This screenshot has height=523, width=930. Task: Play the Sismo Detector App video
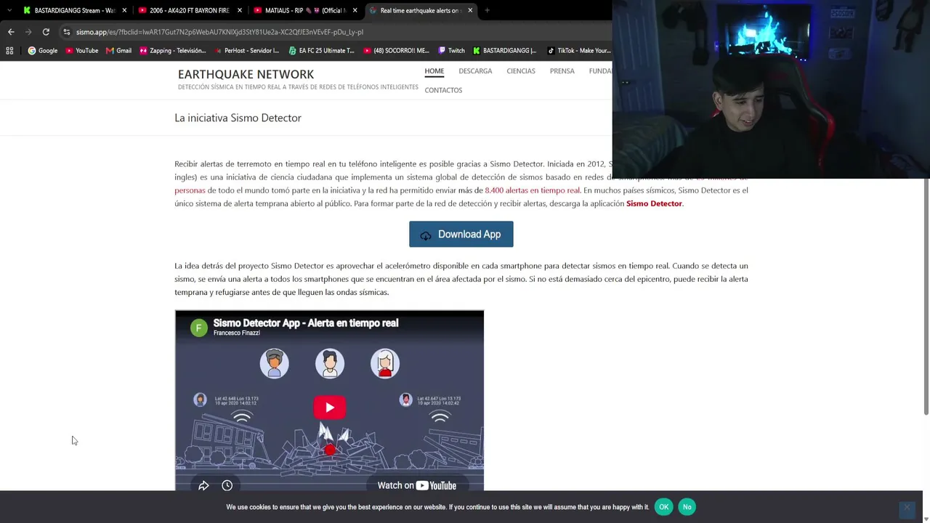(330, 408)
